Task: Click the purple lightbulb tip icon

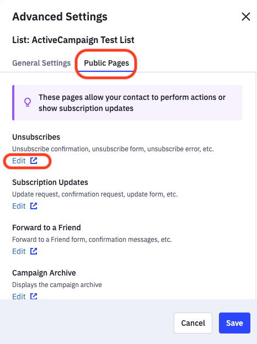Action: point(28,102)
